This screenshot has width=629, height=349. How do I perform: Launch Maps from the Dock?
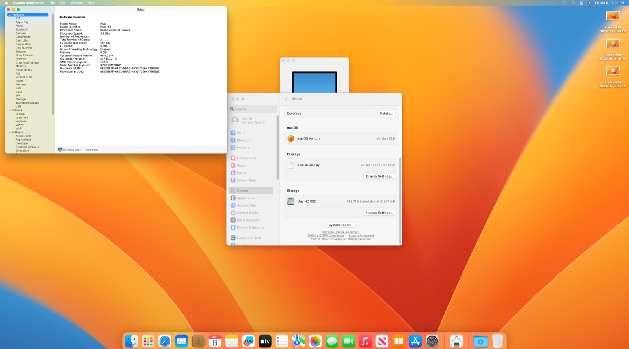point(298,341)
